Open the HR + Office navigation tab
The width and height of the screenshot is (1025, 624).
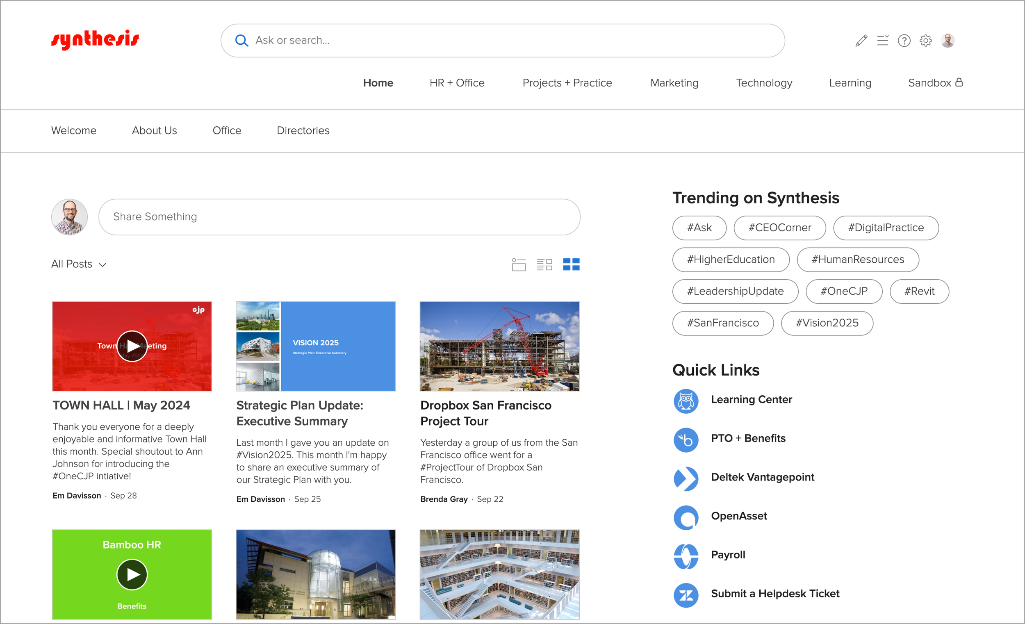(457, 83)
